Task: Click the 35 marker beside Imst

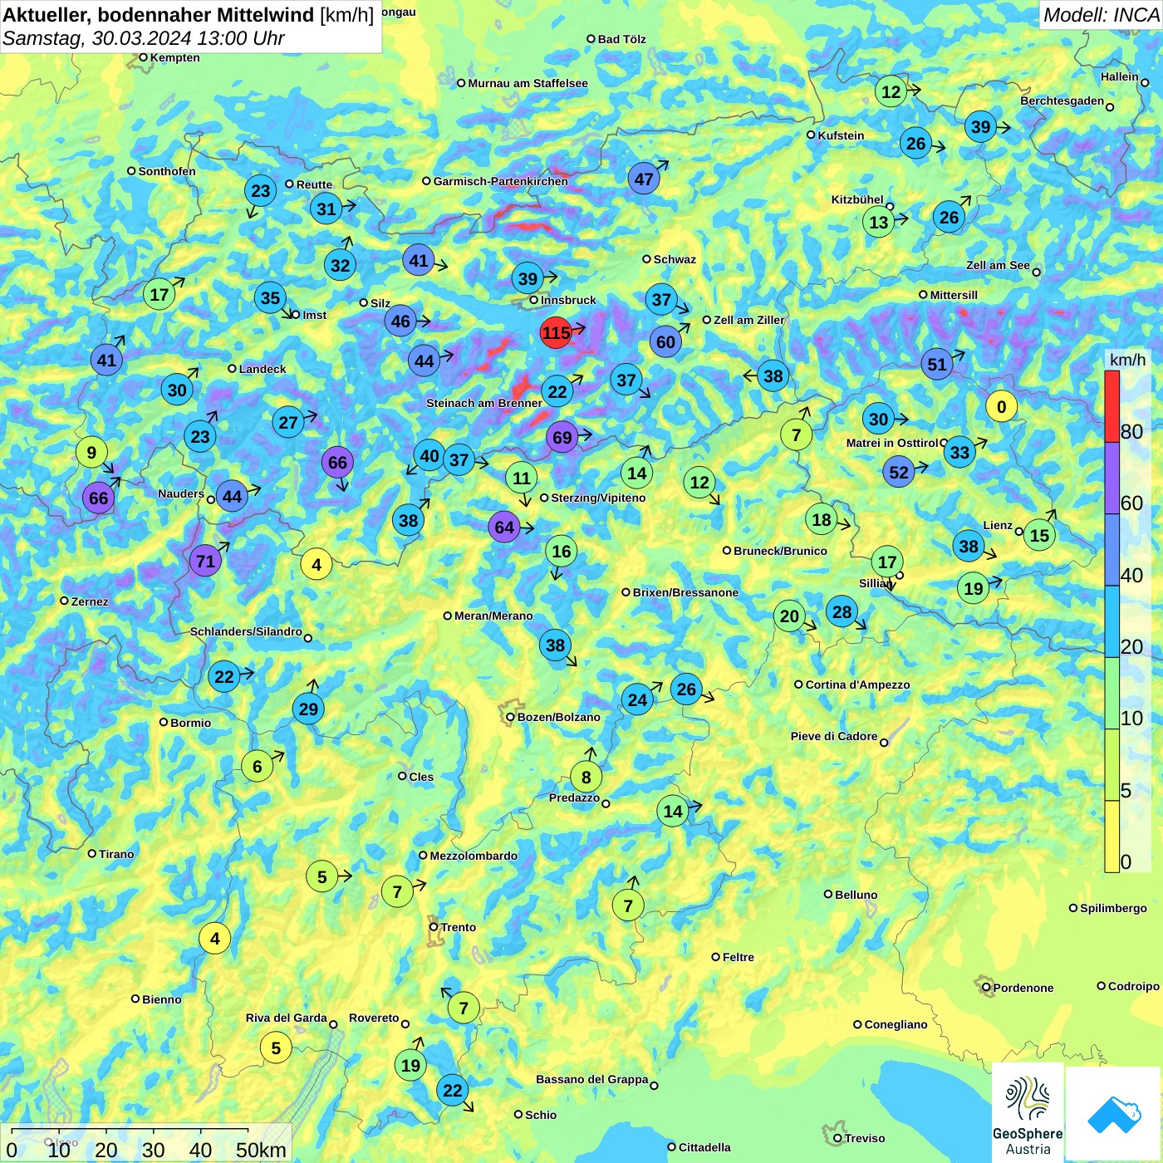Action: pyautogui.click(x=270, y=297)
